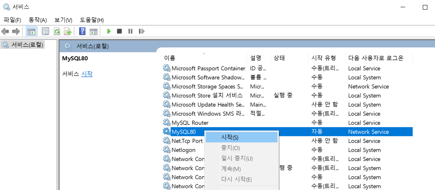
Task: Click Network Service logon for MySQL80
Action: (368, 132)
